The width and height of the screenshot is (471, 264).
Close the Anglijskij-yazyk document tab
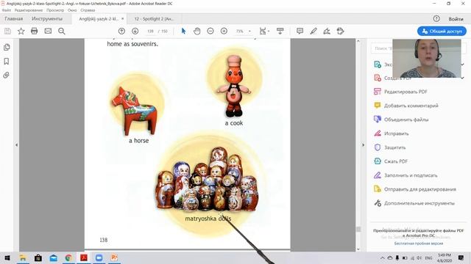click(x=123, y=18)
